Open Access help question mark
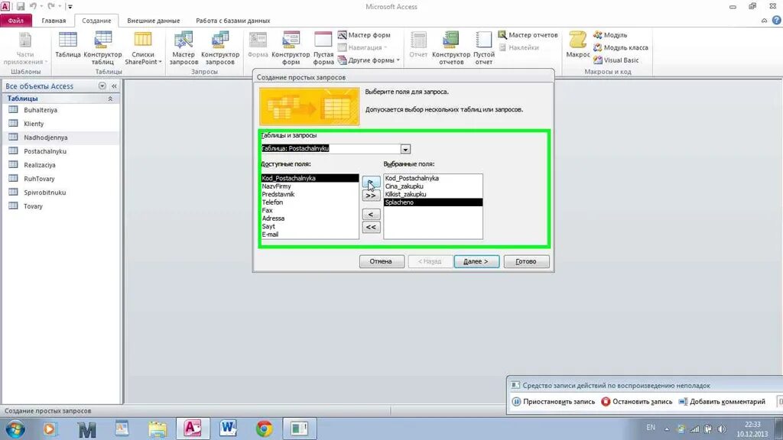The image size is (783, 440). [x=777, y=21]
